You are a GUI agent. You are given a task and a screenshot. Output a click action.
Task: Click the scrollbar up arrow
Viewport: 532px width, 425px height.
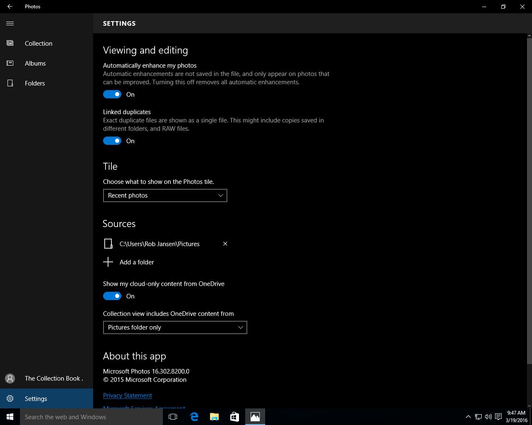[529, 36]
